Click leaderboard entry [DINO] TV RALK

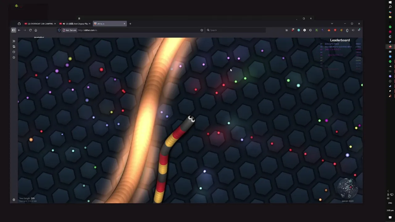point(332,44)
